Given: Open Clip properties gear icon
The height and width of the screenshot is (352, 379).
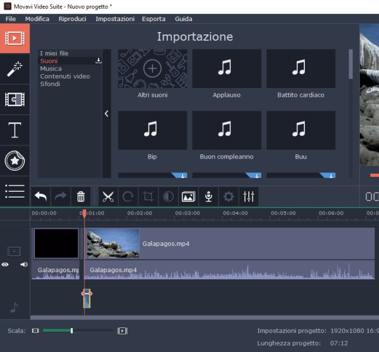Looking at the screenshot, I should pyautogui.click(x=229, y=196).
